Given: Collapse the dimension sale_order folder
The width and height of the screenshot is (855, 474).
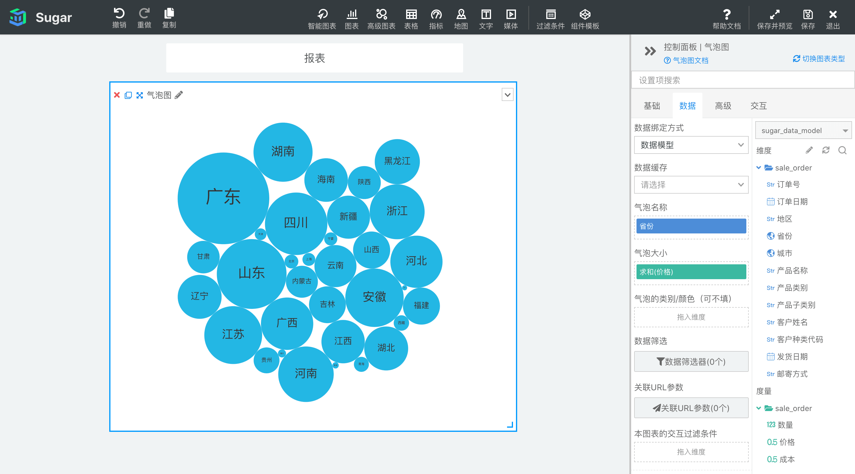Looking at the screenshot, I should [759, 168].
